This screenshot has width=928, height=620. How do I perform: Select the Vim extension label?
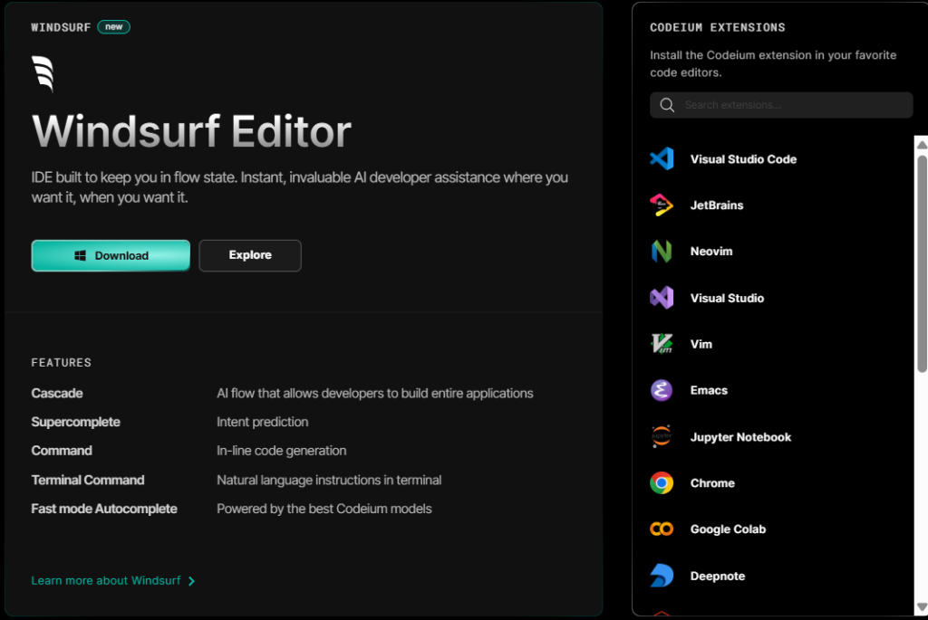[x=701, y=344]
